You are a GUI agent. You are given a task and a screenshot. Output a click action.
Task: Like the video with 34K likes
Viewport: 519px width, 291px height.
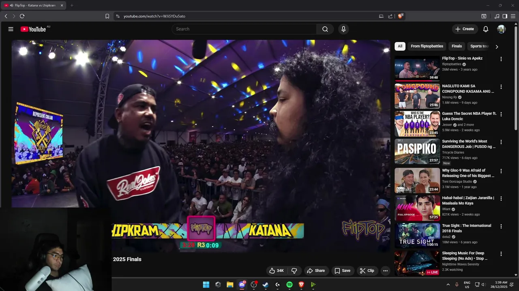[277, 271]
